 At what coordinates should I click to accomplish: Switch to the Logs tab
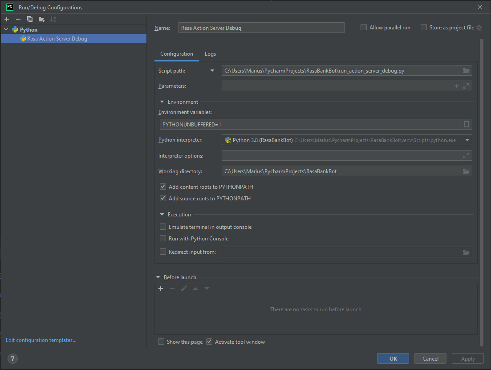[210, 54]
